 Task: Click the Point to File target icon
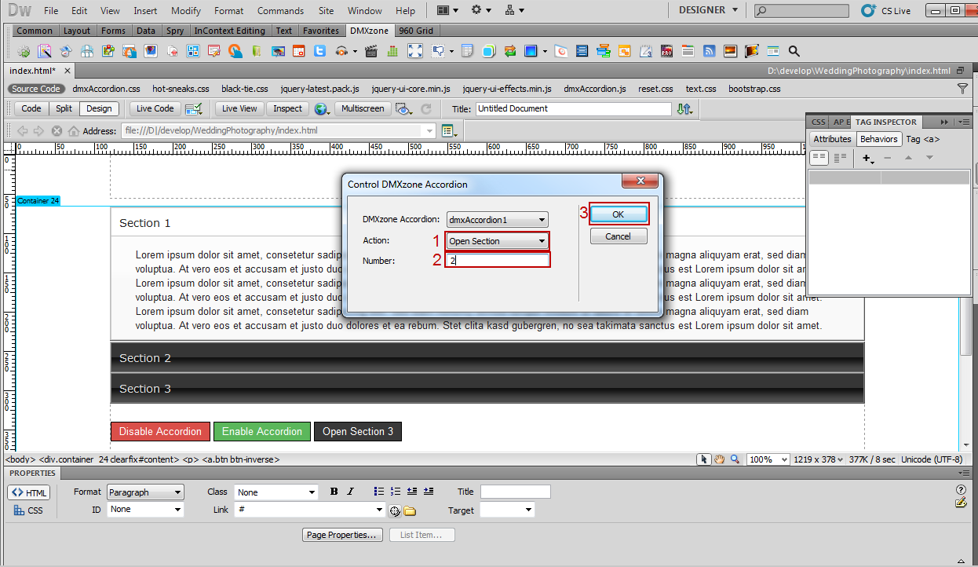coord(395,510)
